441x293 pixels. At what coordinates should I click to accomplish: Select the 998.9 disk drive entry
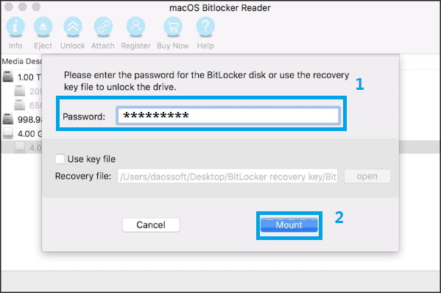pyautogui.click(x=22, y=119)
